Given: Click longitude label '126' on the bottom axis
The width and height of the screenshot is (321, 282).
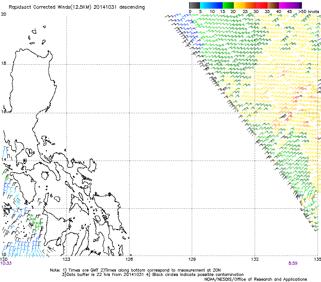Looking at the screenshot, I should (129, 259).
